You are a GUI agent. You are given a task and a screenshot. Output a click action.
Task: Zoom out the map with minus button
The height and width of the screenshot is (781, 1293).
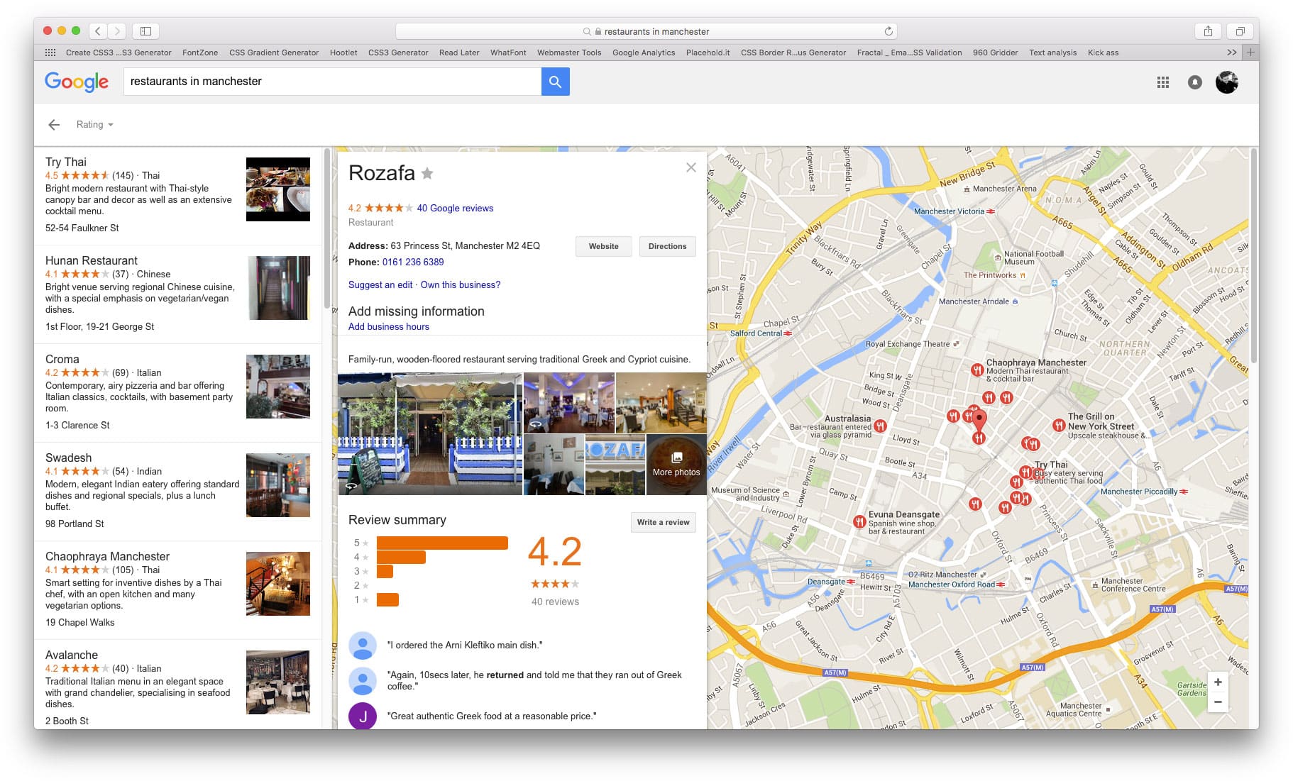[x=1218, y=702]
